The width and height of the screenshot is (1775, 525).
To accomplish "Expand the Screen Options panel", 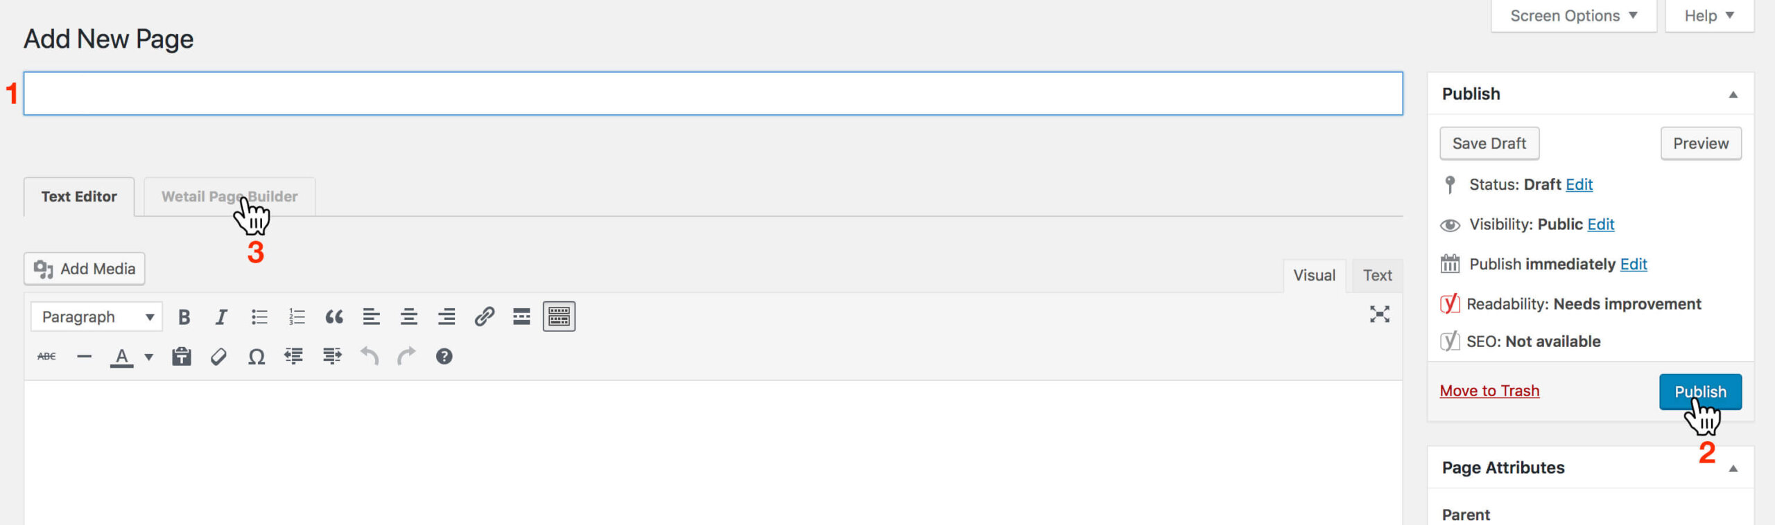I will pos(1573,16).
